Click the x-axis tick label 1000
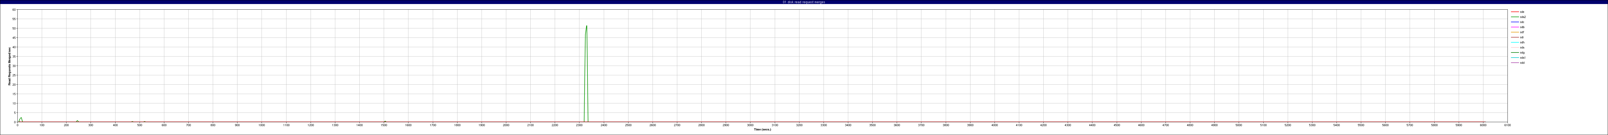 262,125
